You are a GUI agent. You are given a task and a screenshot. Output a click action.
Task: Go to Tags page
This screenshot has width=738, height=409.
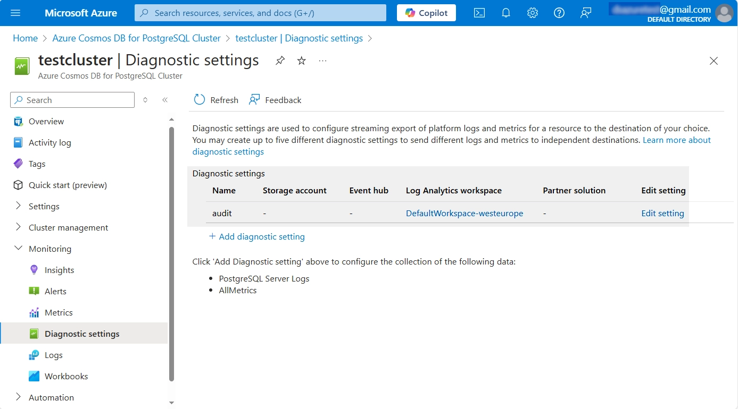[37, 164]
